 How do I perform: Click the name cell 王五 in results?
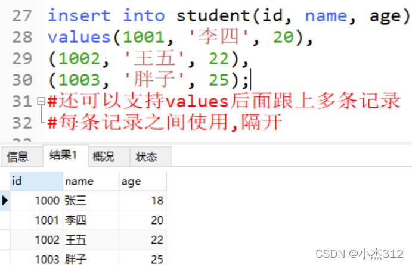point(91,240)
